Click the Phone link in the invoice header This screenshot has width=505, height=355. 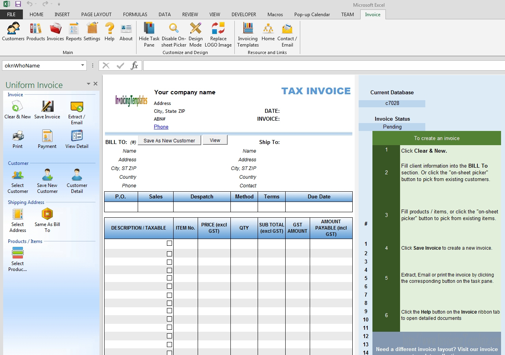point(161,127)
